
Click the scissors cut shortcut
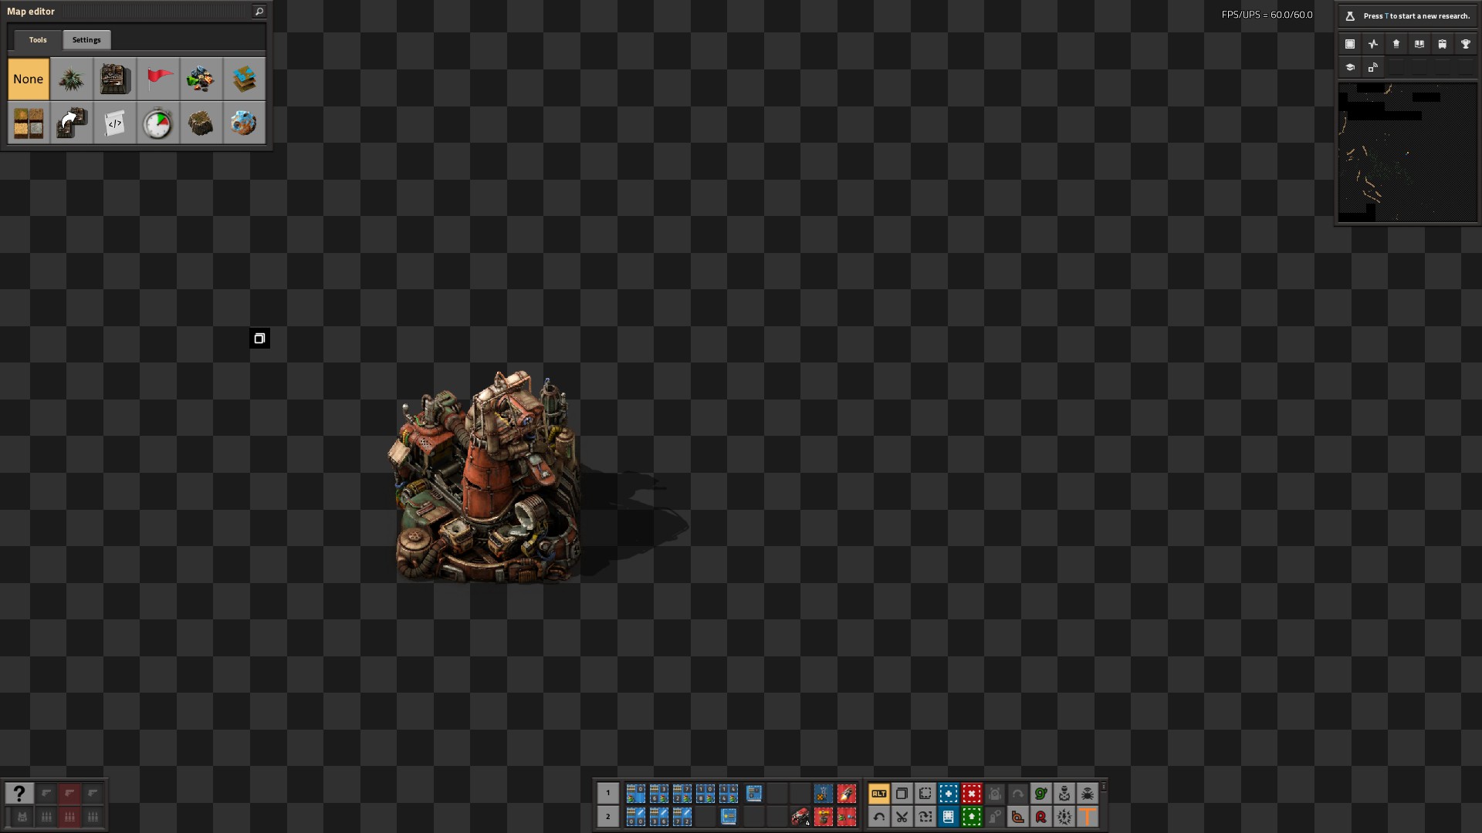902,816
